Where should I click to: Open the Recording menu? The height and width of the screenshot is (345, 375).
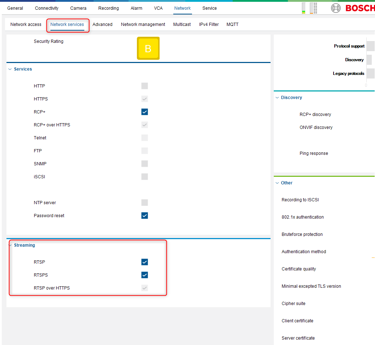(x=108, y=8)
